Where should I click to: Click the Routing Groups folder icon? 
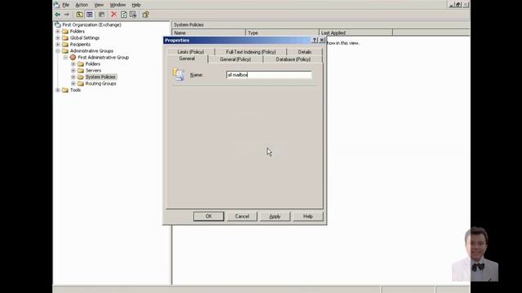(x=81, y=83)
